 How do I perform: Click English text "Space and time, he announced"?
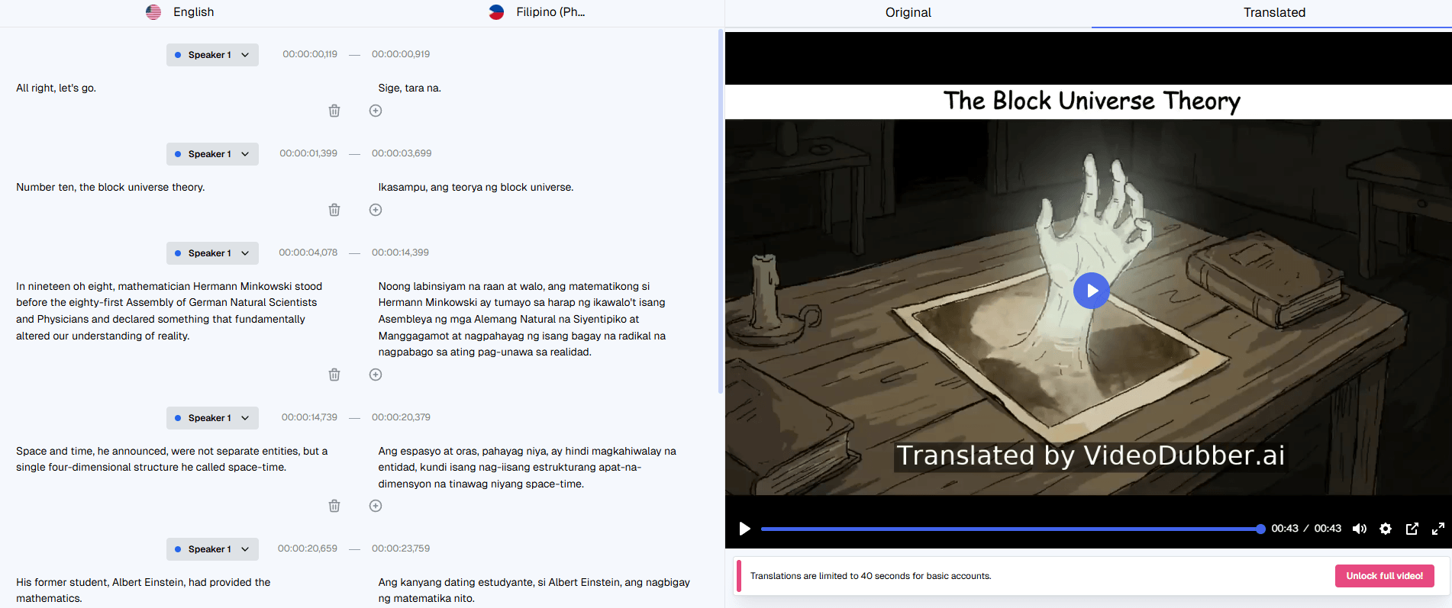[172, 459]
